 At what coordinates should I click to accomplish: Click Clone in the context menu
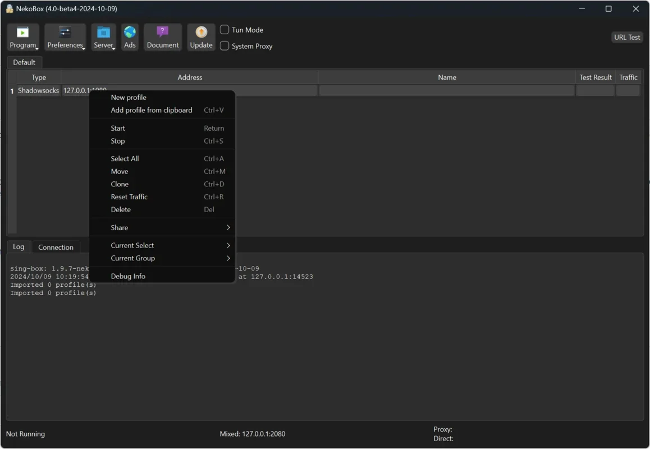(120, 184)
